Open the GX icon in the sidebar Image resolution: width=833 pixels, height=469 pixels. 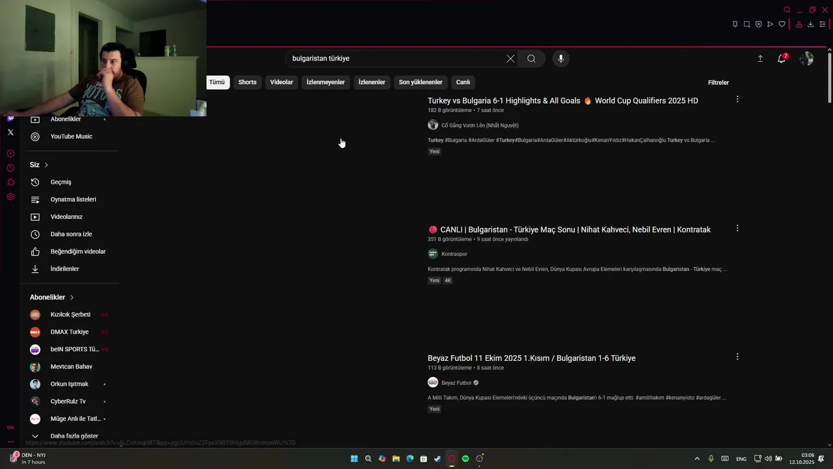point(10,428)
